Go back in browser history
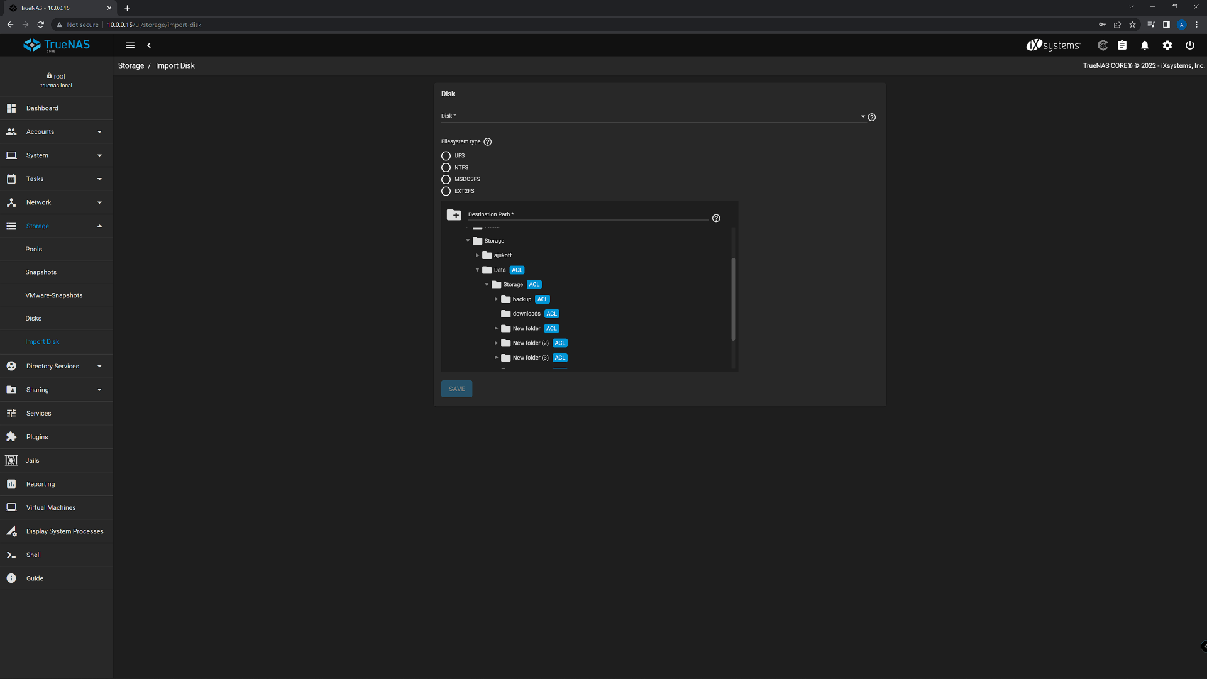This screenshot has width=1207, height=679. tap(10, 25)
